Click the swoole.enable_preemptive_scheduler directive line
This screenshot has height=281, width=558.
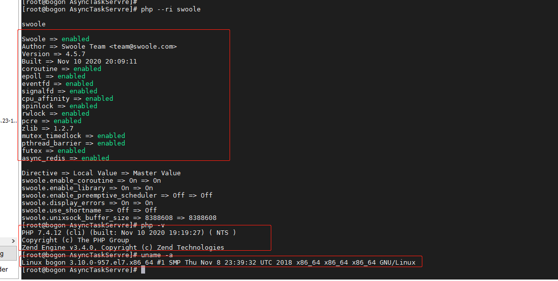117,196
